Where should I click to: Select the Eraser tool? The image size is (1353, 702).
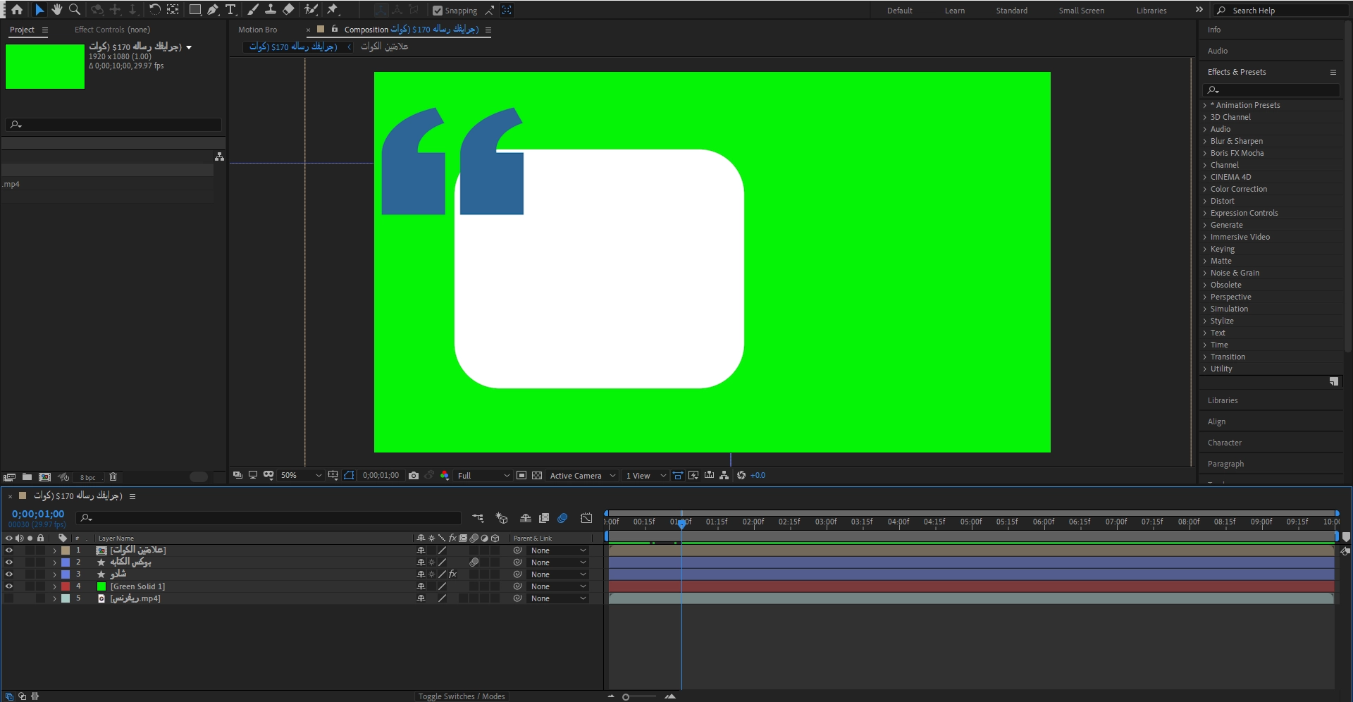click(x=288, y=10)
